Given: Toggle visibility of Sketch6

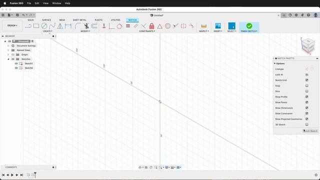Looking at the screenshot, I should (16, 68).
